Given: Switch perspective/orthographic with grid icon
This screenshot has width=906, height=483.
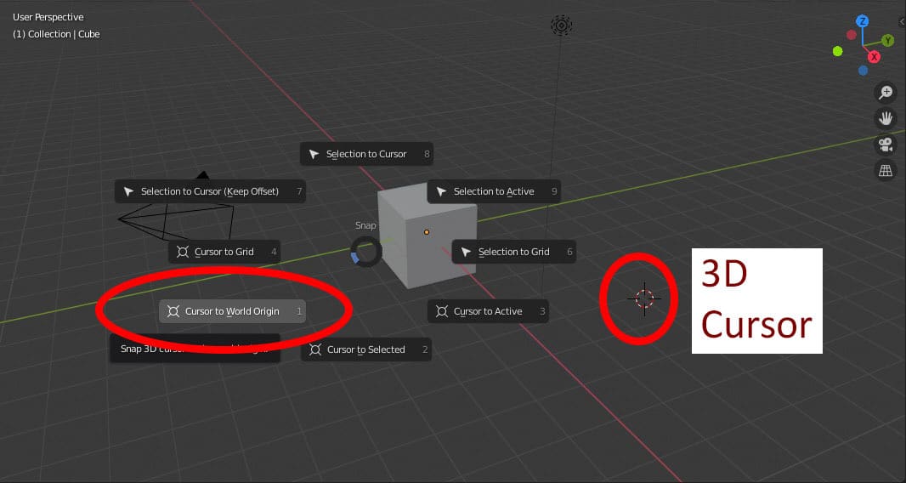Looking at the screenshot, I should [886, 171].
